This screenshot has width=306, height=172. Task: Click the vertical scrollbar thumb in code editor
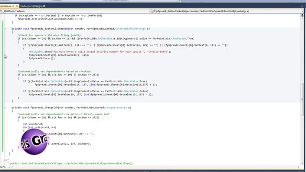tap(302, 99)
